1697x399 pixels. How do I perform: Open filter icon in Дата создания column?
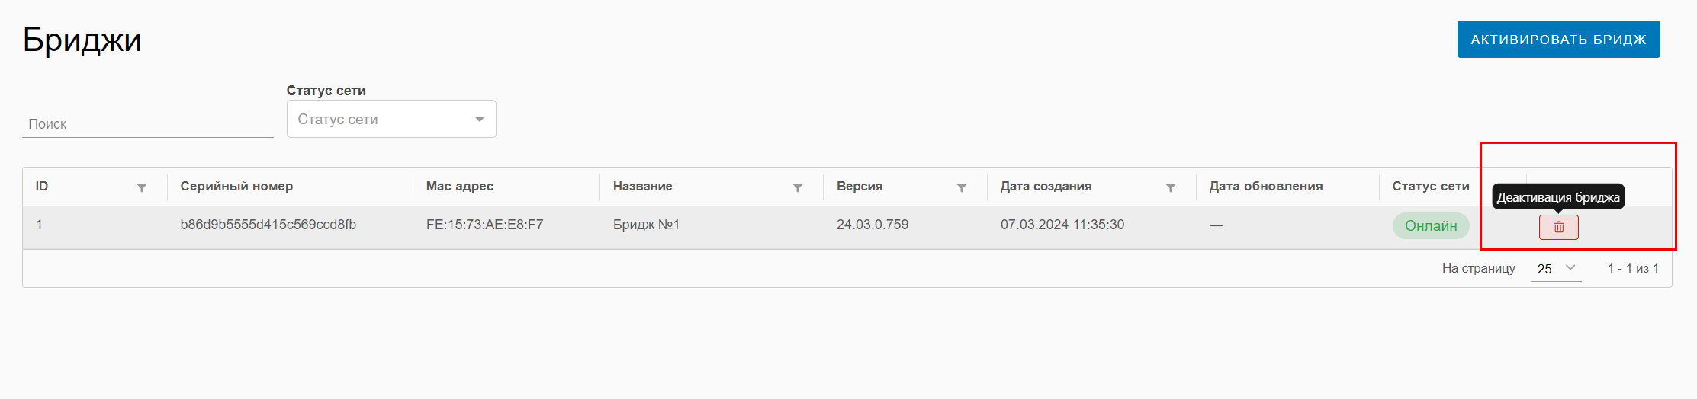(x=1171, y=187)
